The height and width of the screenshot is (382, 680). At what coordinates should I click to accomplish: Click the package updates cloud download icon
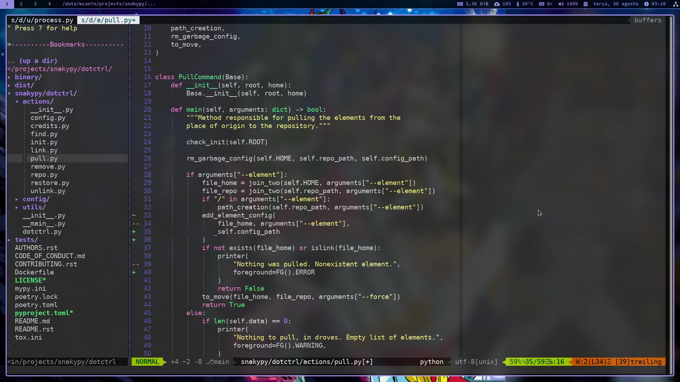point(497,4)
